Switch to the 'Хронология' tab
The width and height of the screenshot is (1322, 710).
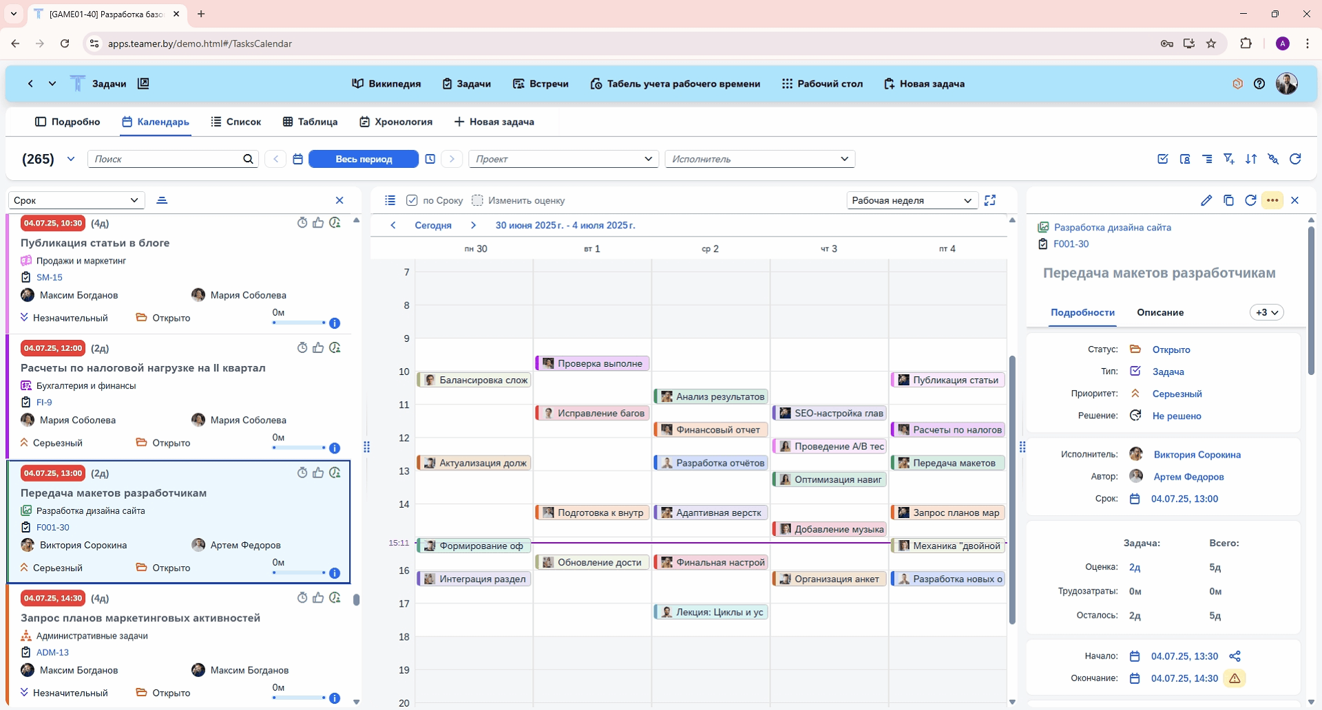(396, 122)
